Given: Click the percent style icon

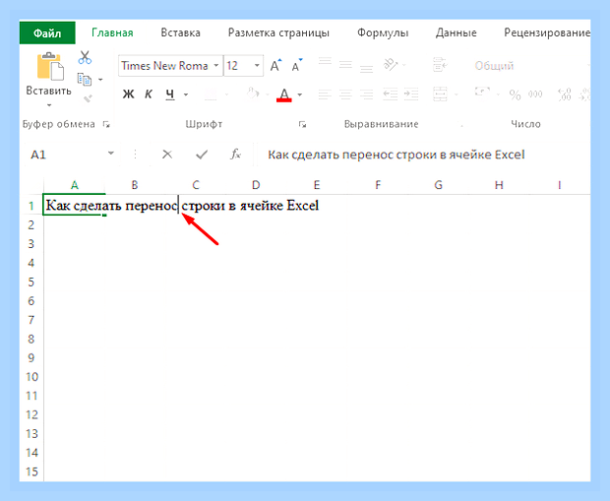Looking at the screenshot, I should point(515,94).
